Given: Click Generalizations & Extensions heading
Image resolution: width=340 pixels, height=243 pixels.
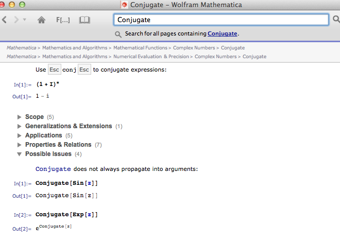Looking at the screenshot, I should click(x=69, y=126).
